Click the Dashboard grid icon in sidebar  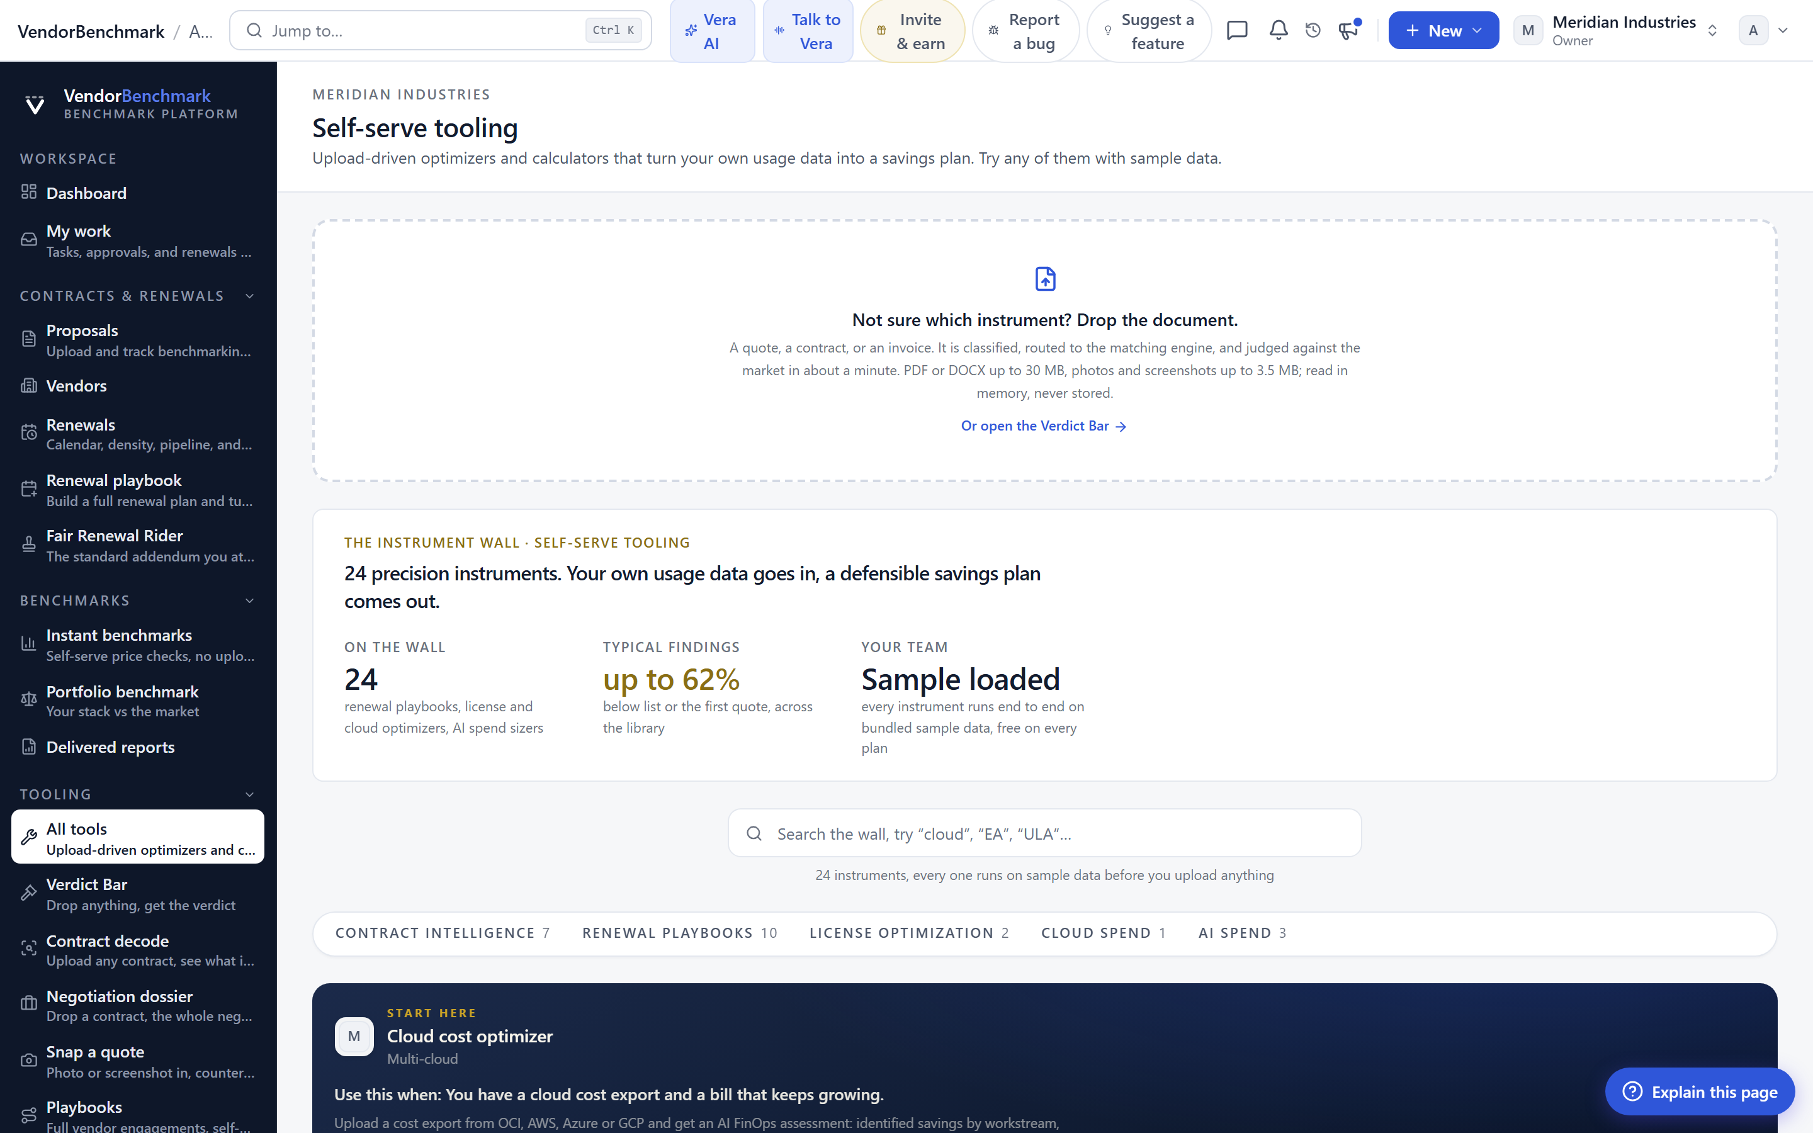[28, 192]
